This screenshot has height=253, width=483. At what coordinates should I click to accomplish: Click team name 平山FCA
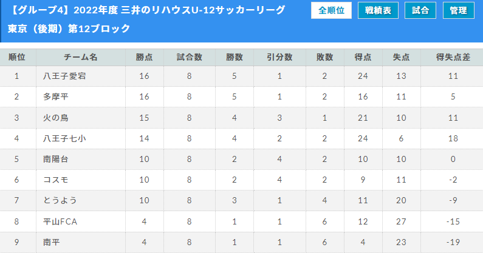60,221
